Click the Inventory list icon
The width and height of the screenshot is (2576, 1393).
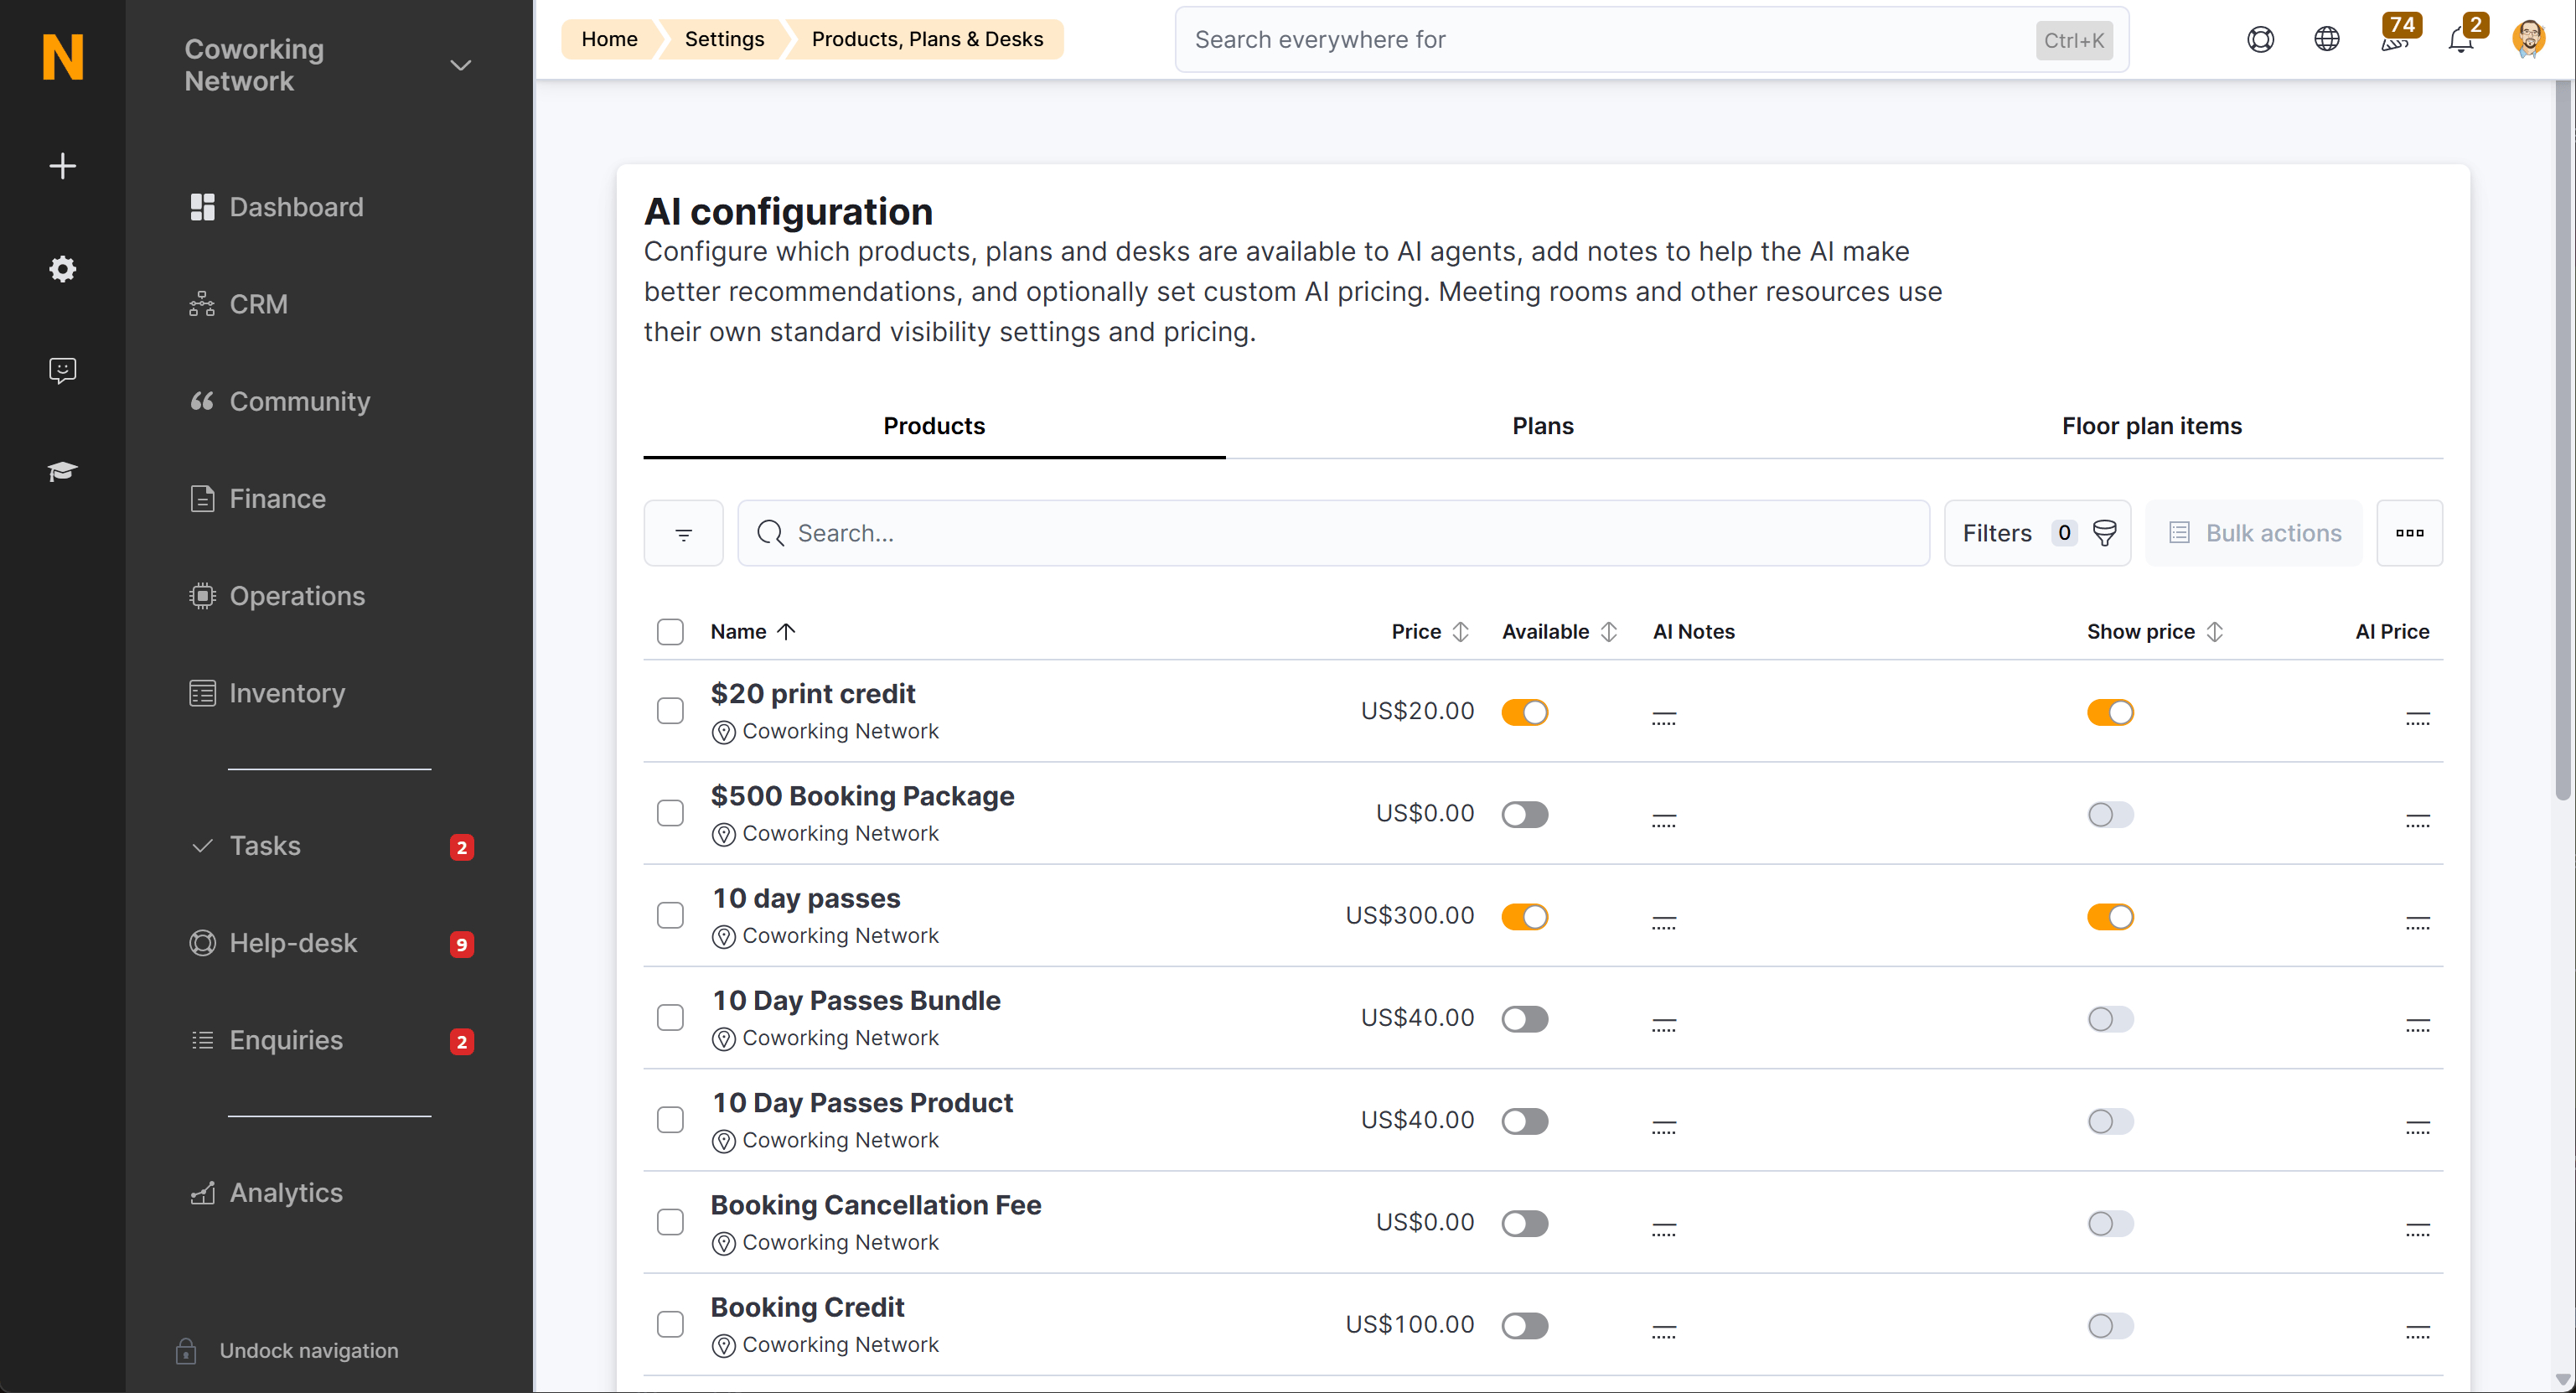pyautogui.click(x=202, y=693)
